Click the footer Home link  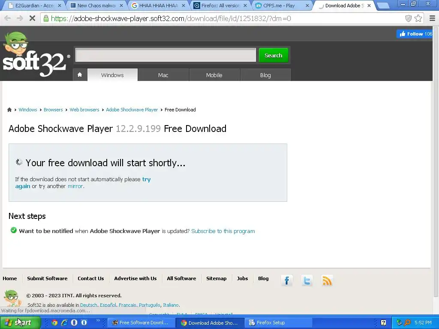click(10, 278)
